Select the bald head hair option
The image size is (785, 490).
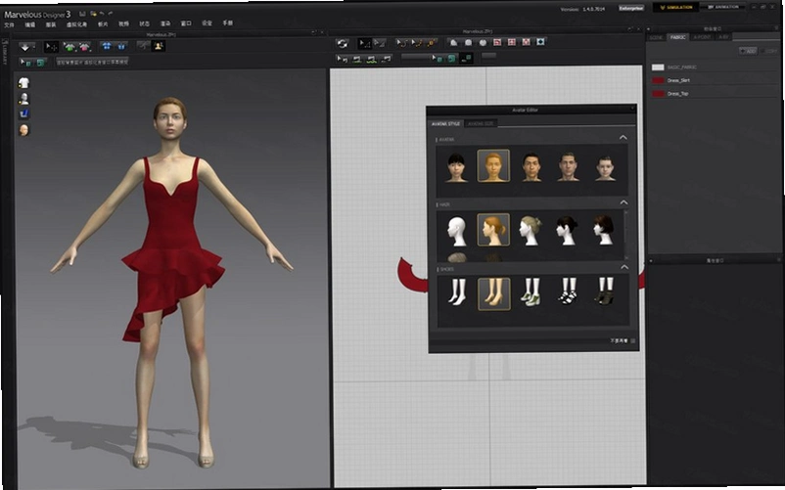coord(456,231)
